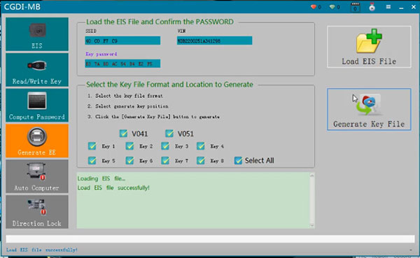Screen dimensions: 420x258
Task: Open the calendar counter icon in title bar
Action: pos(355,7)
